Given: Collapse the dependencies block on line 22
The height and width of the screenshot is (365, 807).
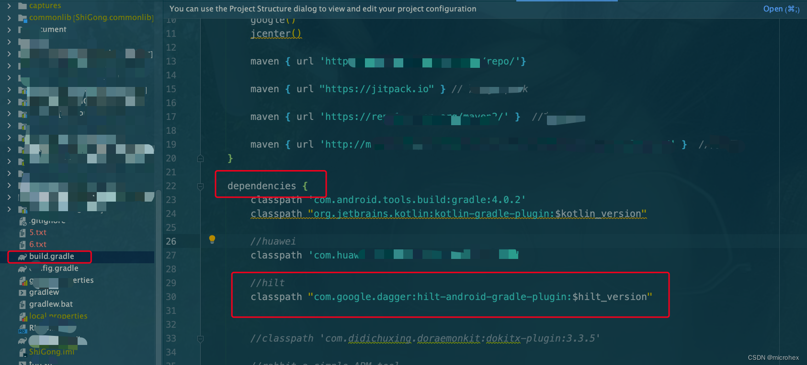Looking at the screenshot, I should point(201,186).
